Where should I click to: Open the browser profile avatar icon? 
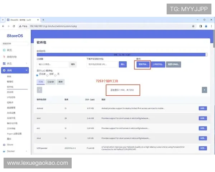206,26
